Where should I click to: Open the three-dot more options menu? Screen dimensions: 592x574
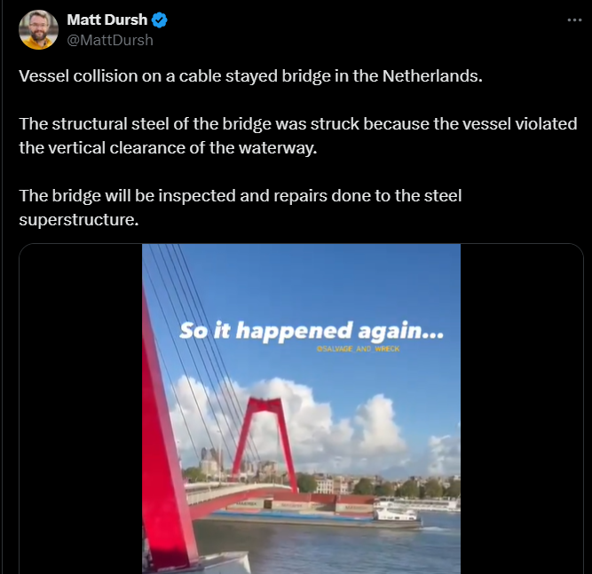click(x=574, y=20)
